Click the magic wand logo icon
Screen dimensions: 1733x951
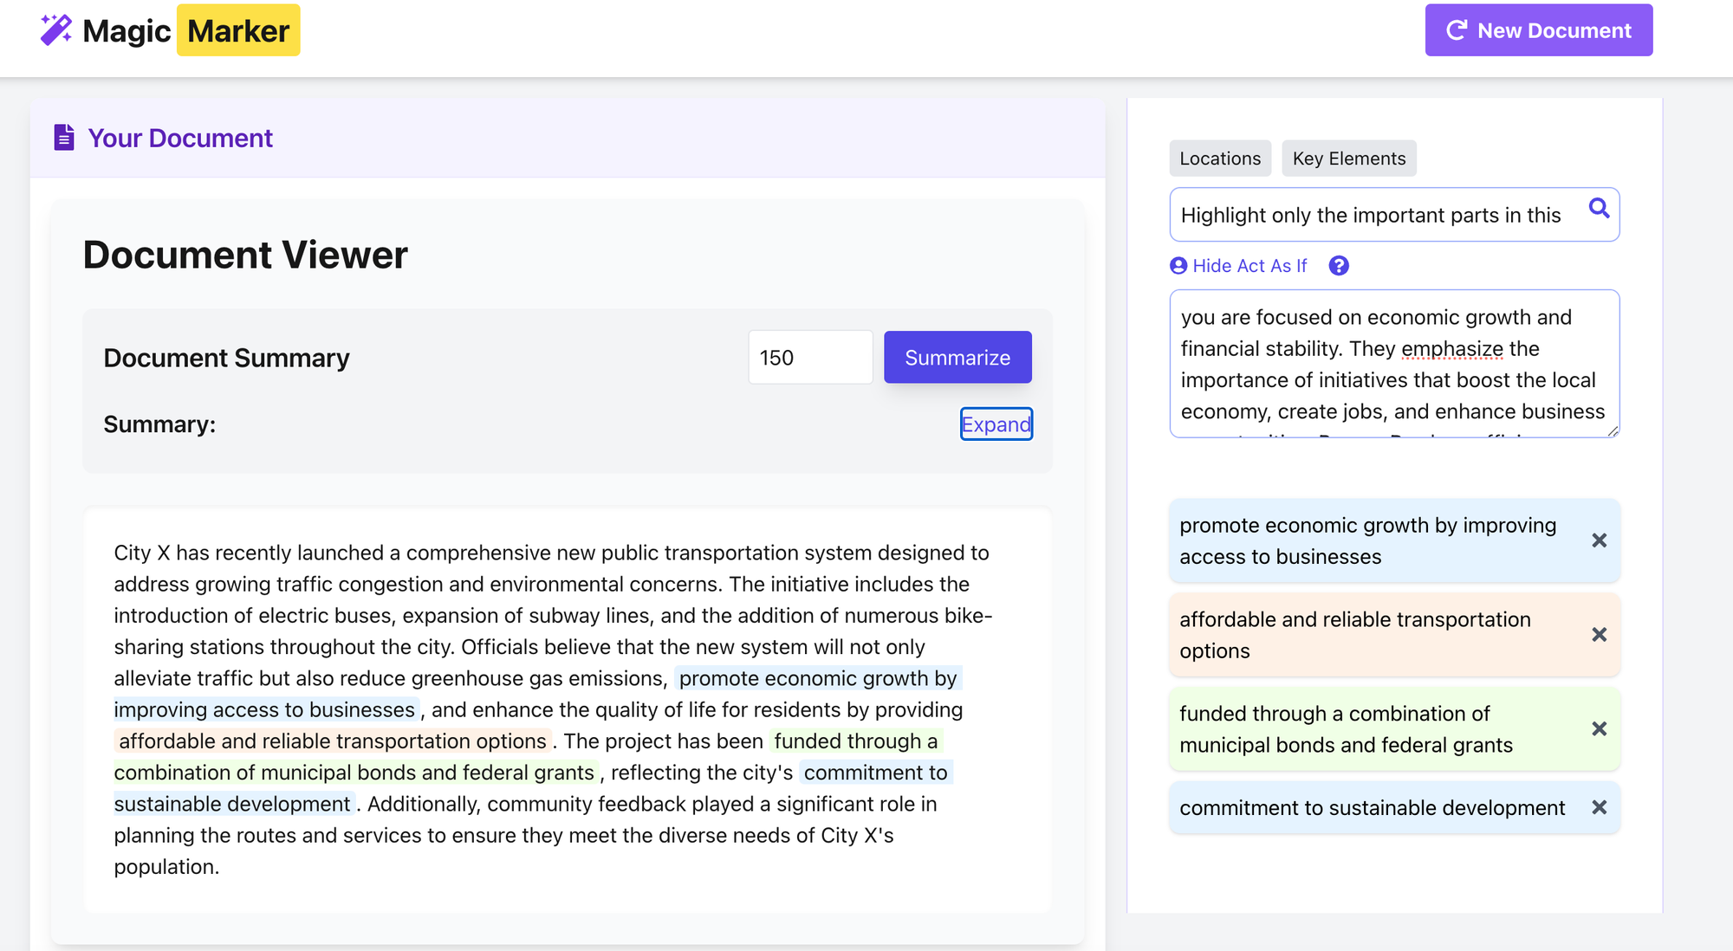56,30
